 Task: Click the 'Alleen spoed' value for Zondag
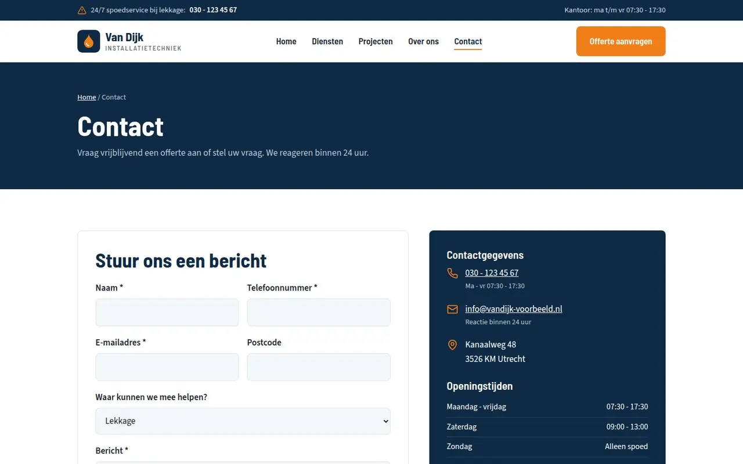[x=626, y=447]
